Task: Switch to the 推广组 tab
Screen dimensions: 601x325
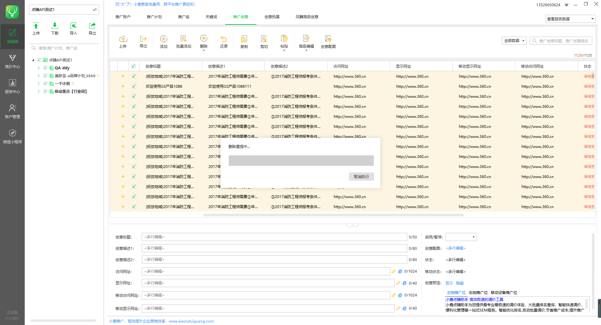Action: 183,17
